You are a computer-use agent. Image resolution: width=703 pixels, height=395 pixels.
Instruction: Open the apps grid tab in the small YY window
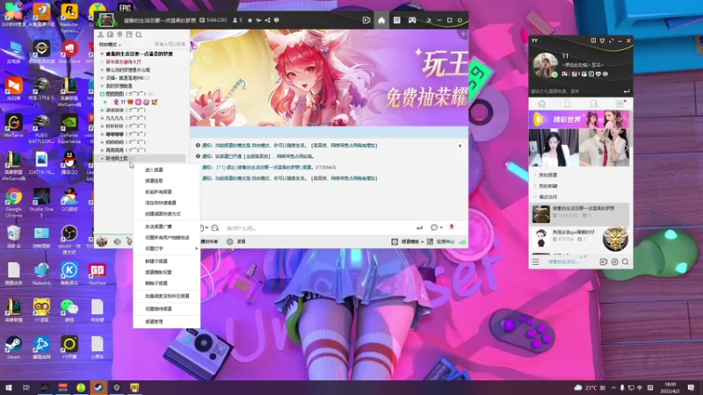coord(620,104)
